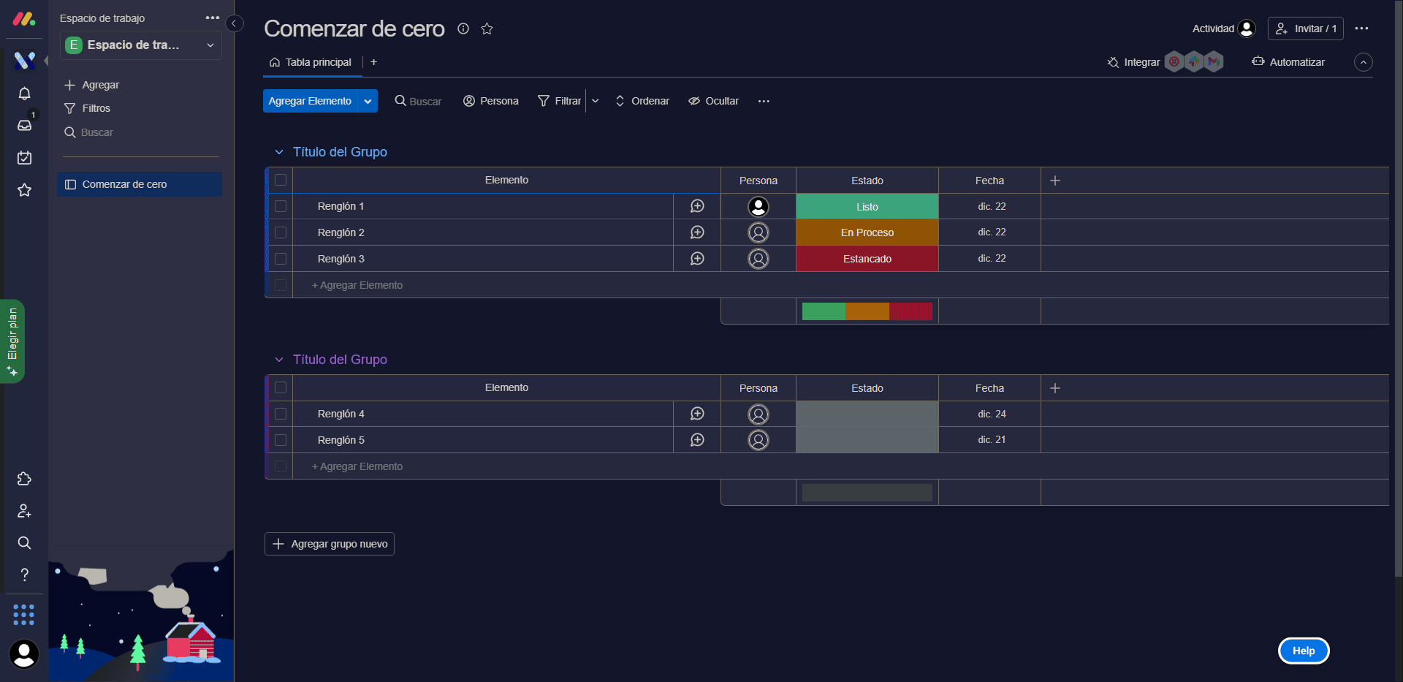Image resolution: width=1403 pixels, height=682 pixels.
Task: Click Agregar grupo nuevo button
Action: click(330, 544)
